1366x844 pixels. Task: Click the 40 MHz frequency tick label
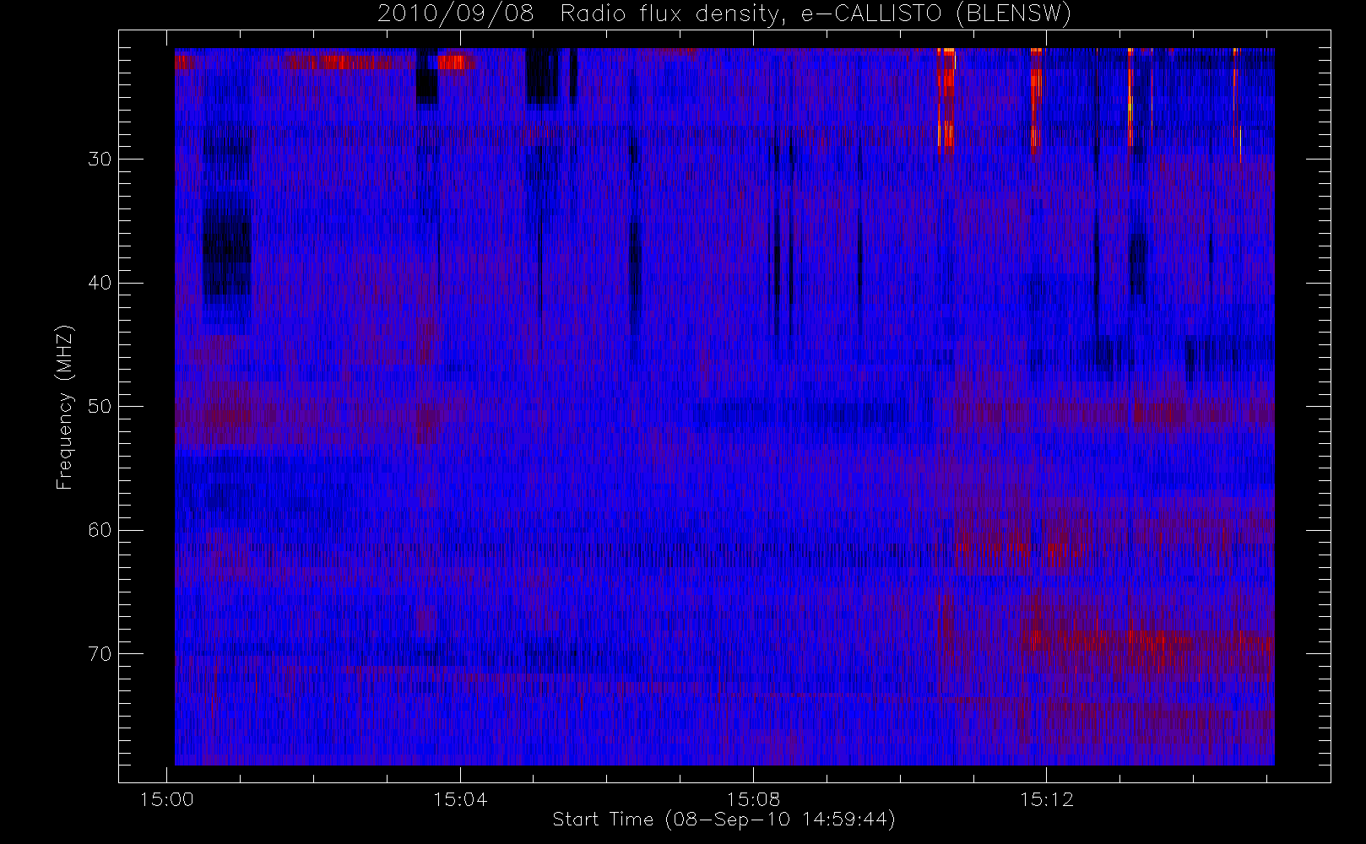100,283
